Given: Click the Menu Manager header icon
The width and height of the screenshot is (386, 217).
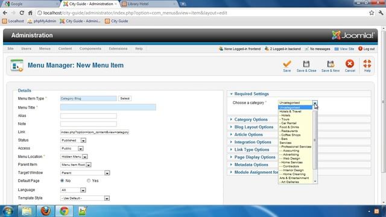Looking at the screenshot, I should pos(17,66).
